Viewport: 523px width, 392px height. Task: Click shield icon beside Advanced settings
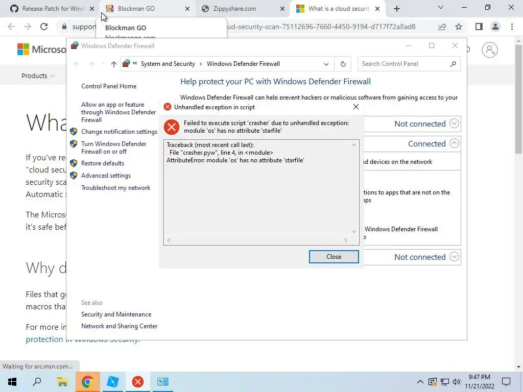click(x=74, y=176)
